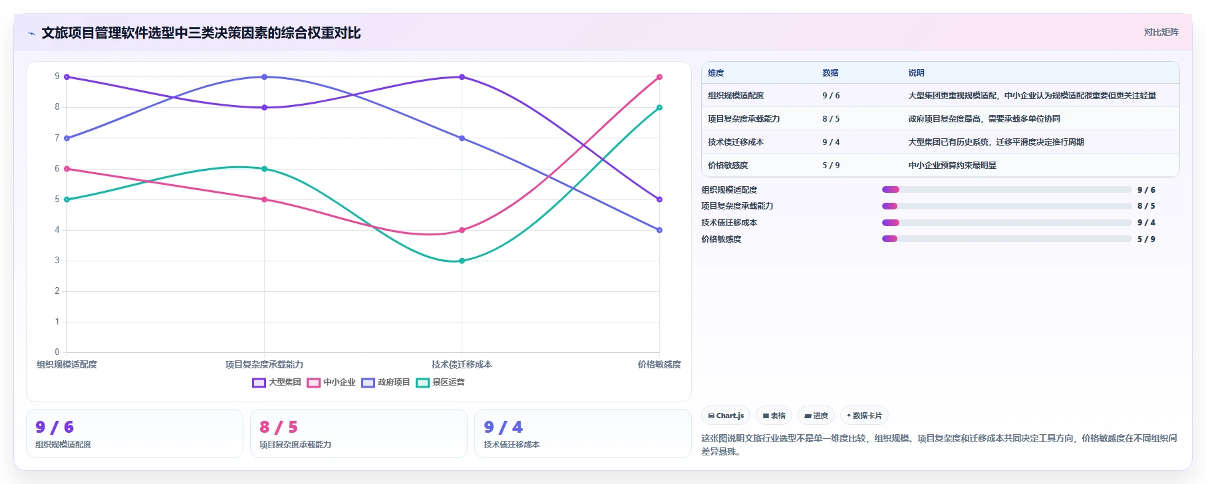The width and height of the screenshot is (1206, 484).
Task: Toggle the 景区运营 legend swatch
Action: tap(422, 382)
